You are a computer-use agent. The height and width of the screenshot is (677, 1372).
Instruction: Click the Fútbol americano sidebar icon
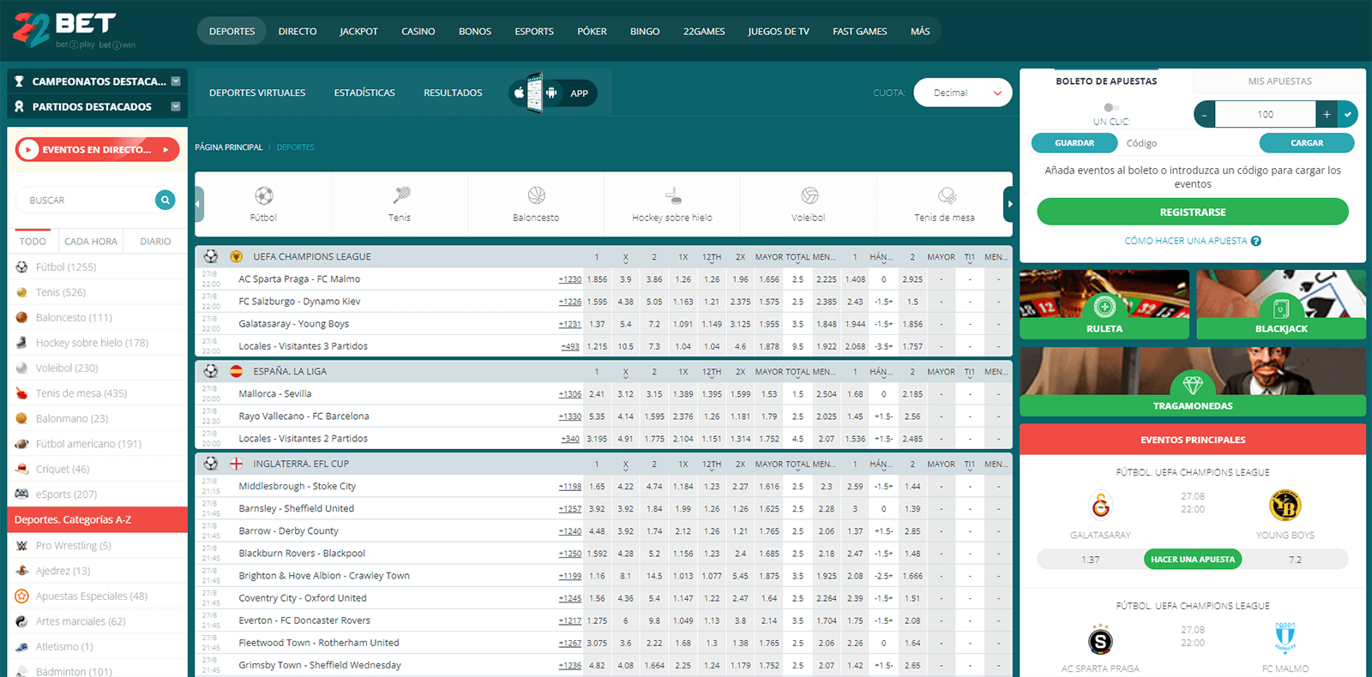(x=22, y=444)
